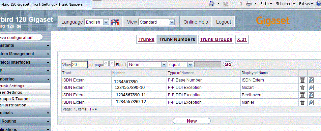321x131 pixels.
Task: Click the UK flag language icon
Action: click(x=115, y=22)
